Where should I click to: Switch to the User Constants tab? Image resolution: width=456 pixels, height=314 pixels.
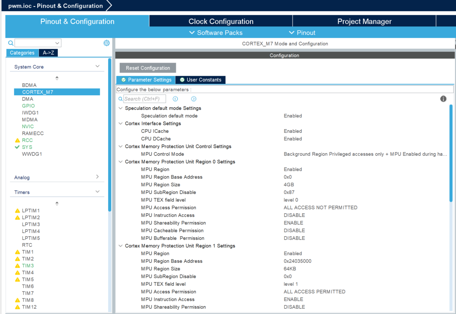[x=200, y=80]
